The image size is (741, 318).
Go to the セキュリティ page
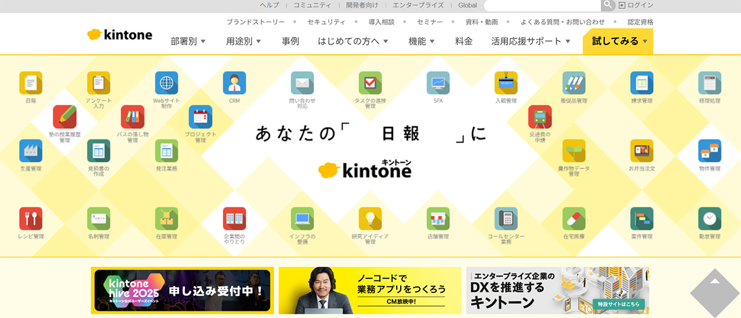tap(326, 22)
